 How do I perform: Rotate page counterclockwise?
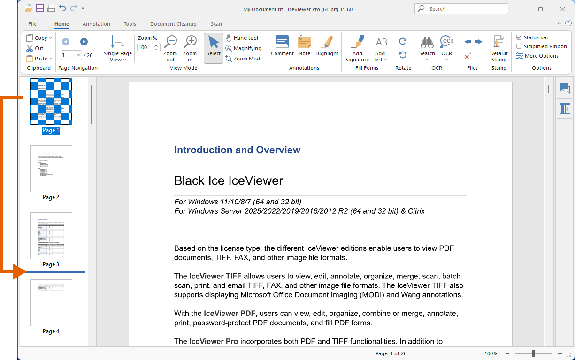click(x=403, y=55)
